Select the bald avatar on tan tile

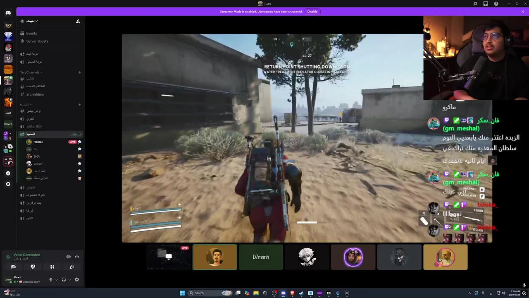point(446,257)
